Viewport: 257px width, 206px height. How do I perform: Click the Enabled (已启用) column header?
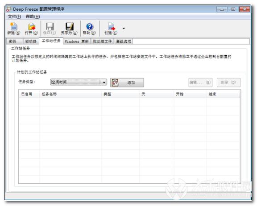(29, 94)
